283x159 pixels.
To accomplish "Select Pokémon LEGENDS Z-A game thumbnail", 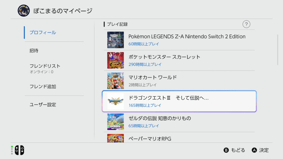I will pos(116,40).
